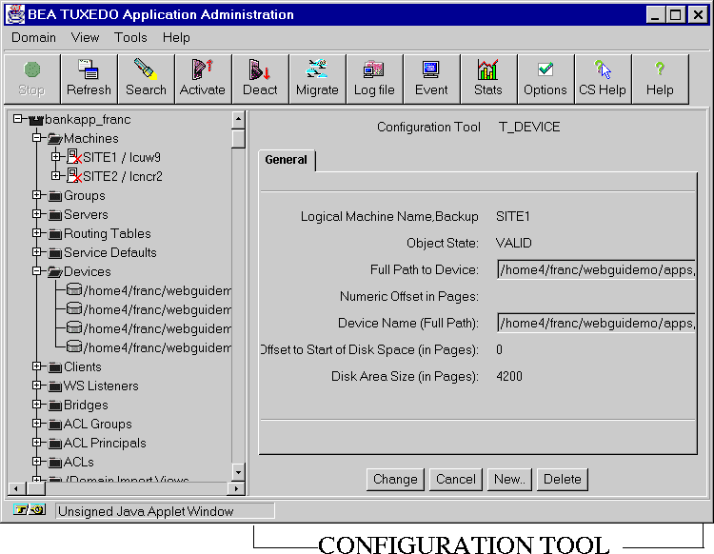The image size is (714, 554).
Task: Click the Bridges folder icon
Action: click(x=55, y=406)
